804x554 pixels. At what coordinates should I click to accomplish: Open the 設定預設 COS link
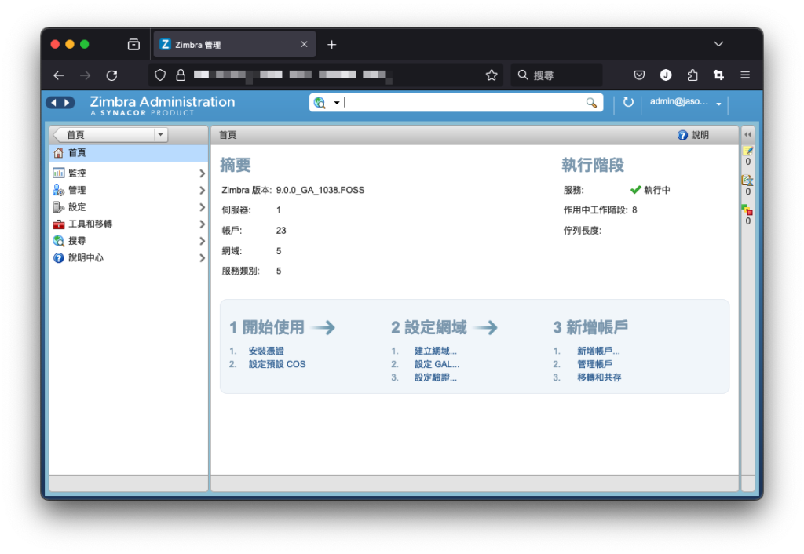277,364
